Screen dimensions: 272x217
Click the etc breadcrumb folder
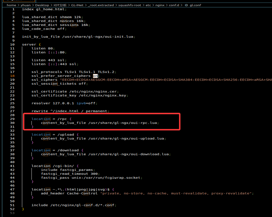click(148, 5)
